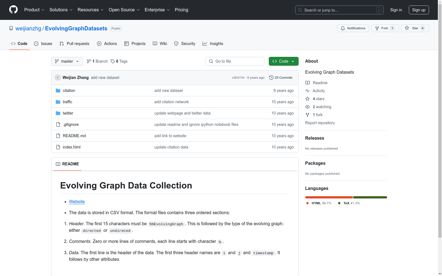The width and height of the screenshot is (442, 276).
Task: Click the fork count badge
Action: (392, 28)
